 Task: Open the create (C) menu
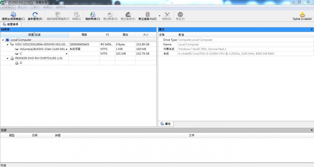[x=22, y=7]
